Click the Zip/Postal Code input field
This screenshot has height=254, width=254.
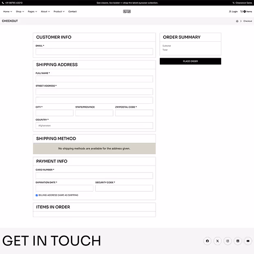(134, 113)
